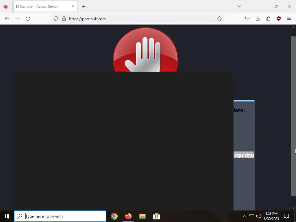
Task: Open the network status tray icon
Action: pos(252,216)
